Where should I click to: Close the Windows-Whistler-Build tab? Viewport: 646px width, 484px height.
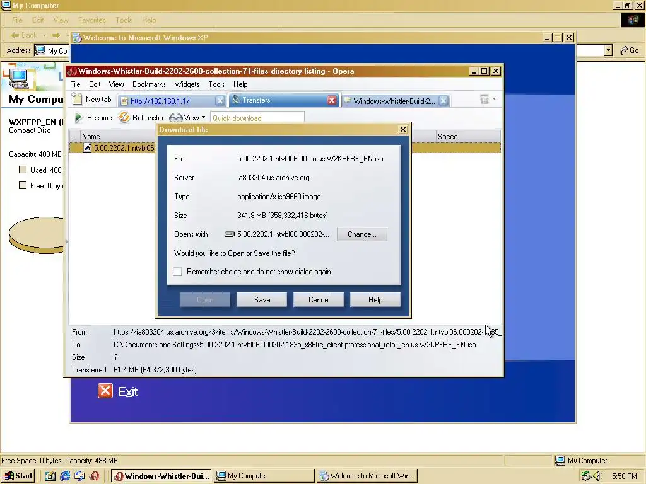pos(443,101)
